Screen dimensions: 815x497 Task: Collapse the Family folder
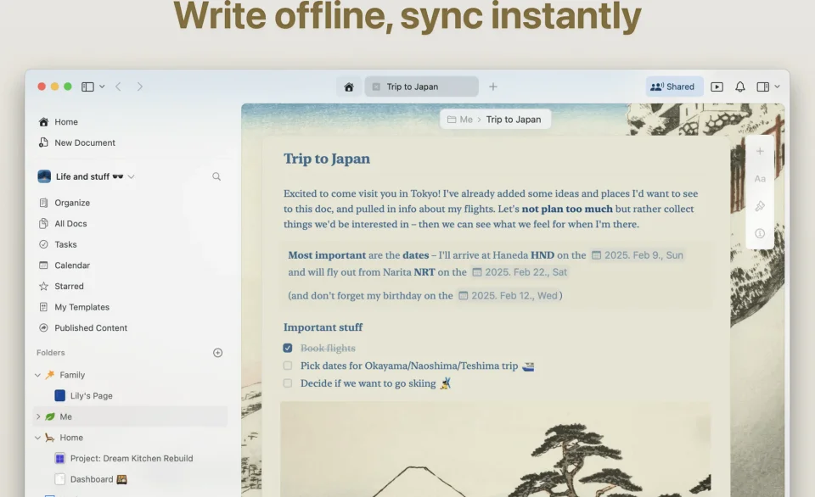point(37,375)
